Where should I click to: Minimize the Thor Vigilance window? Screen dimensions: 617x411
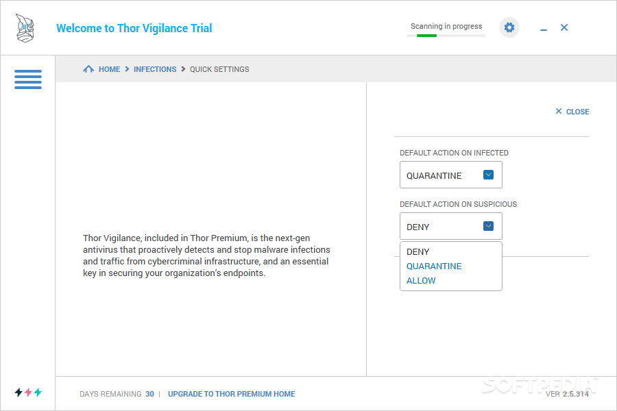coord(544,30)
